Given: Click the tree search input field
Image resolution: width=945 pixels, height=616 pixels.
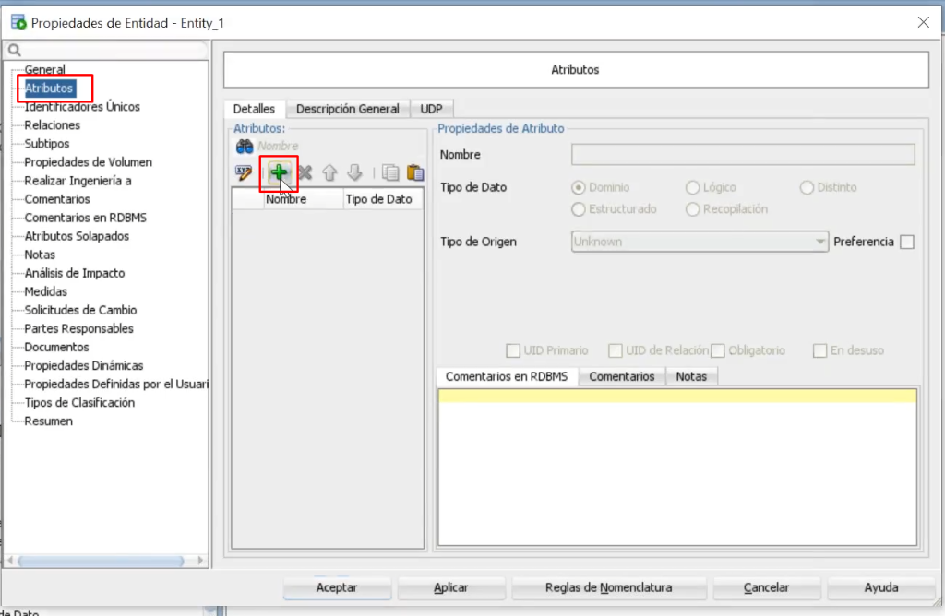Looking at the screenshot, I should [x=114, y=51].
